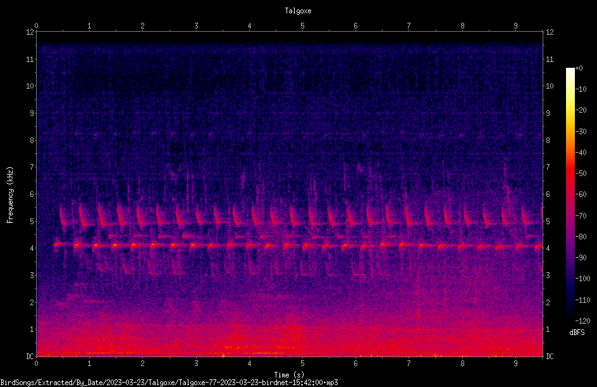Click the white top of dBFS color scale
597x387 pixels.
(x=570, y=70)
